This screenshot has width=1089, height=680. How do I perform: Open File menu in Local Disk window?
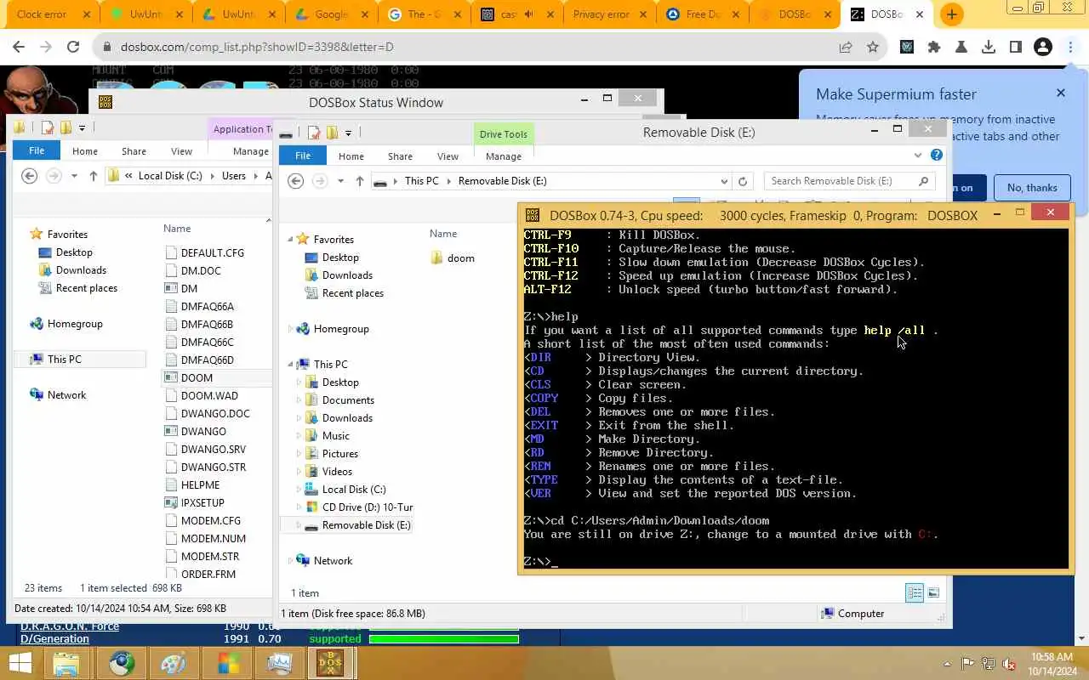pyautogui.click(x=37, y=151)
